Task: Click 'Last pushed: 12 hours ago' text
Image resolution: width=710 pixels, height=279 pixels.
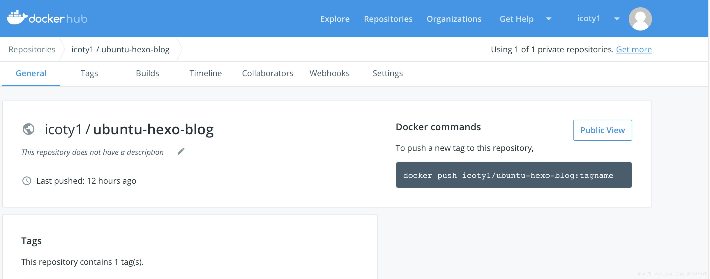Action: 86,181
